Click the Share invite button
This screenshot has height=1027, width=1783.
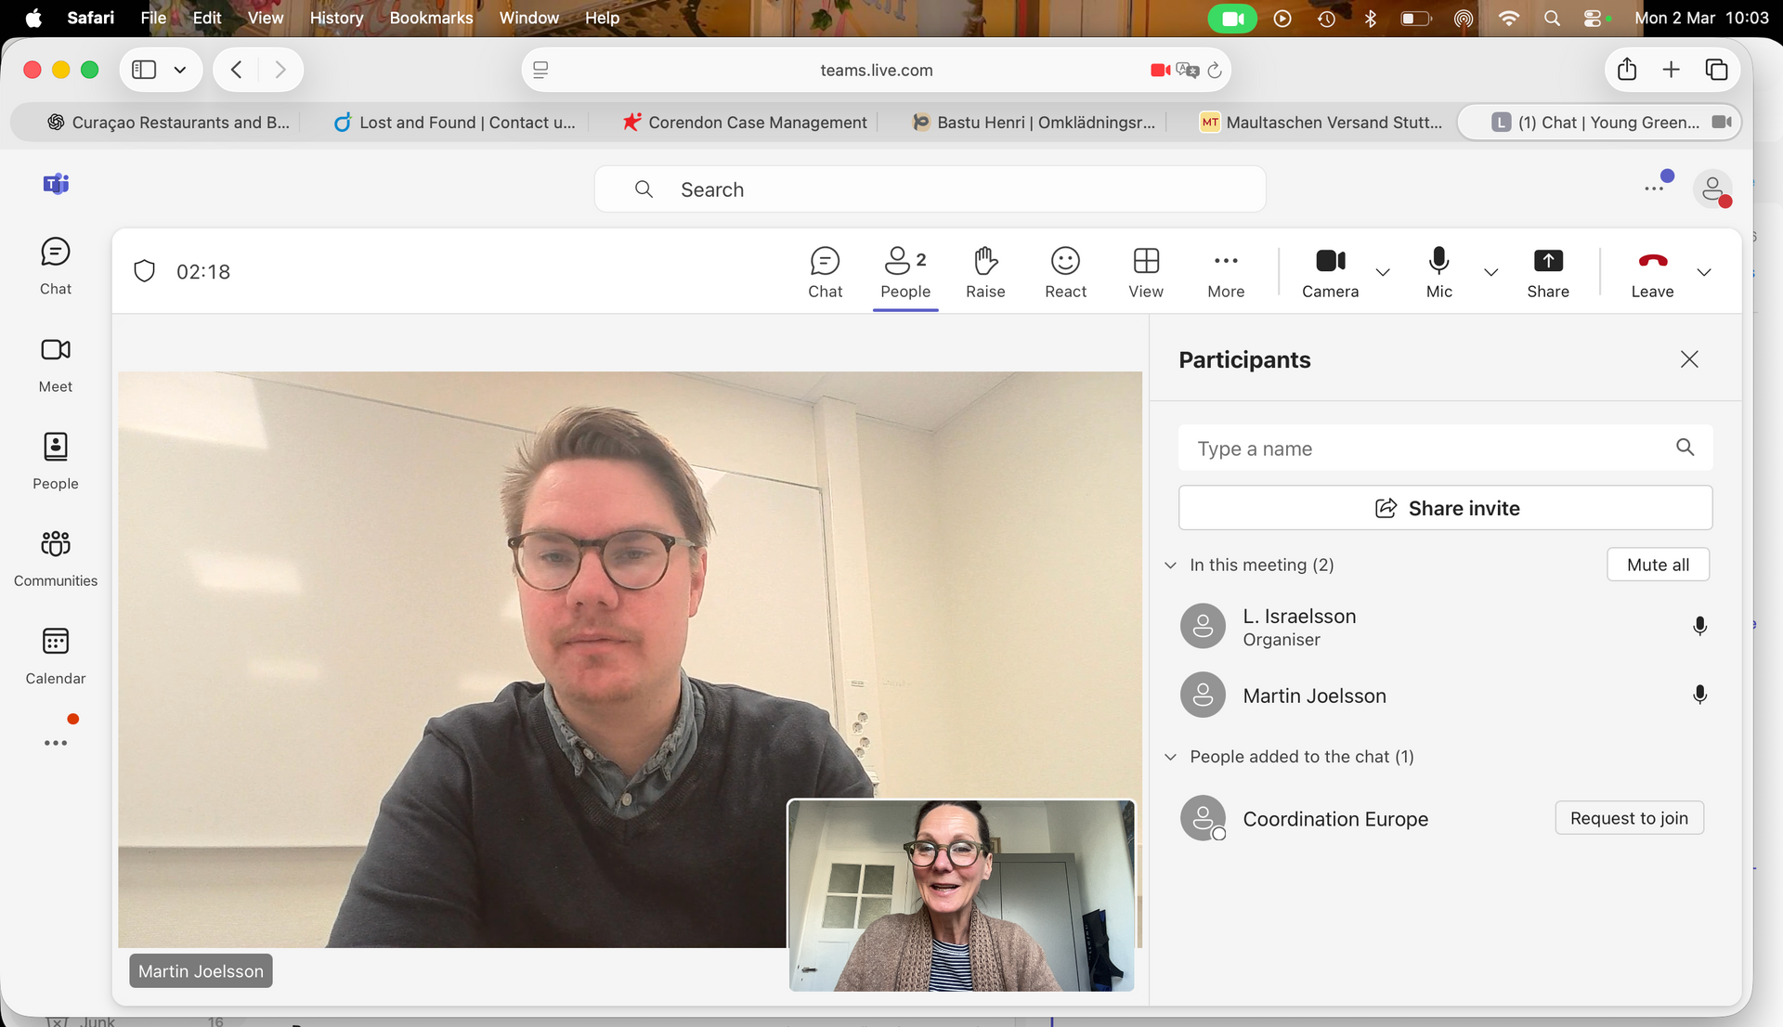point(1445,508)
